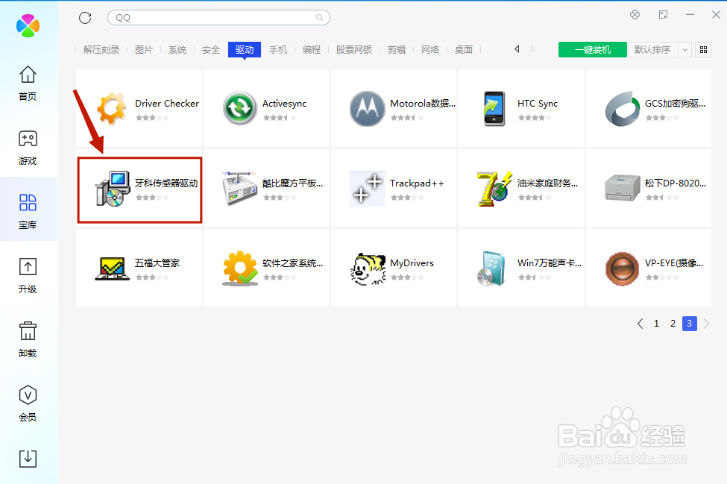Open 升级 upgrade section in sidebar
Screen dimensions: 727x484
[28, 275]
